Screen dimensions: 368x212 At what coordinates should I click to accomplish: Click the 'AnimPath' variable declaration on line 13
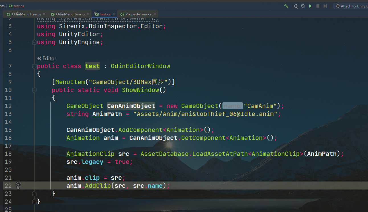click(x=107, y=114)
